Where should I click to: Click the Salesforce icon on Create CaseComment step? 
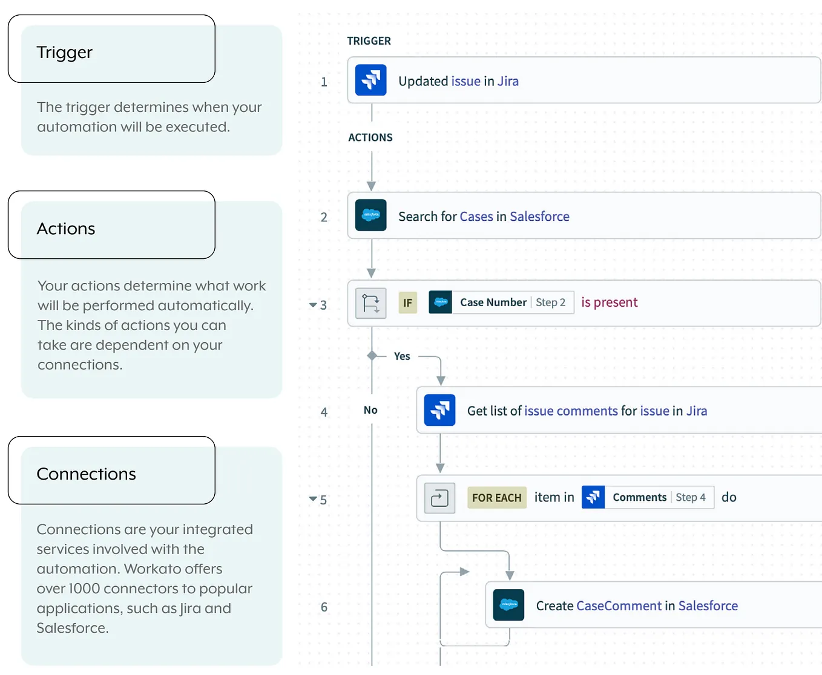[x=508, y=605]
